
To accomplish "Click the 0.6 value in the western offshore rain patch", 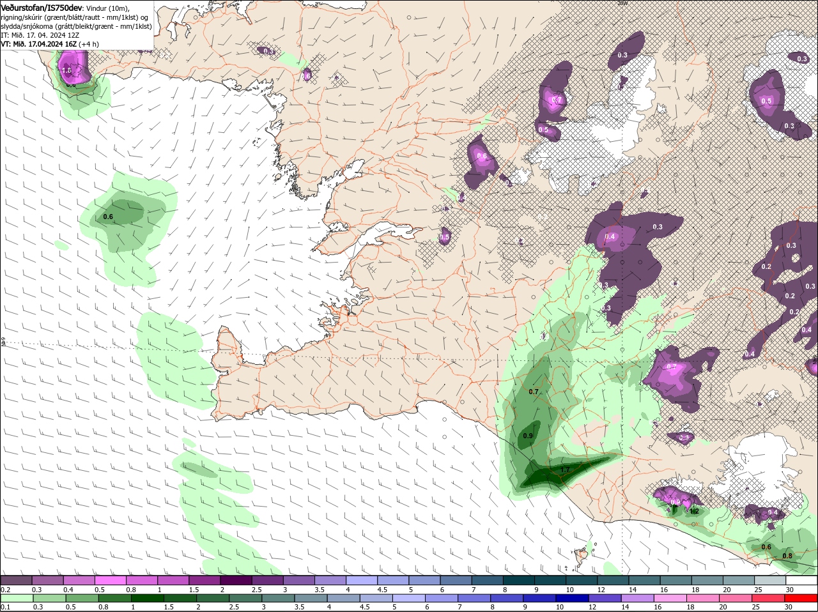I will click(108, 217).
